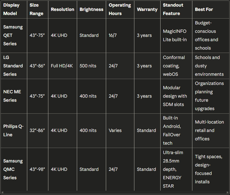Click the Full HD/4K resolution cell
The image size is (230, 195).
[x=62, y=66]
